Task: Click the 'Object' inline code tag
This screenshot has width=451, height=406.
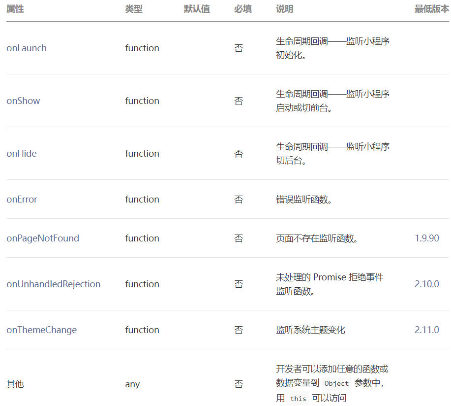Action: (x=336, y=383)
